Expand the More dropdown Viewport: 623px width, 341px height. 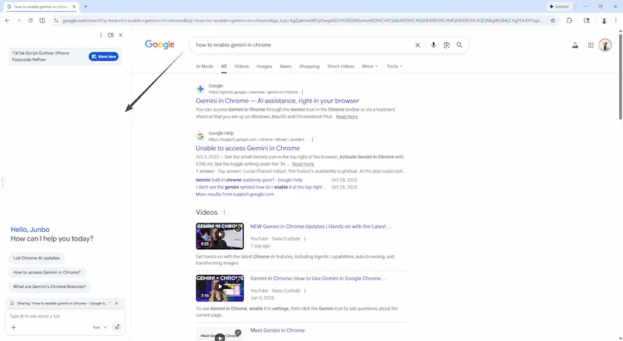pyautogui.click(x=369, y=66)
